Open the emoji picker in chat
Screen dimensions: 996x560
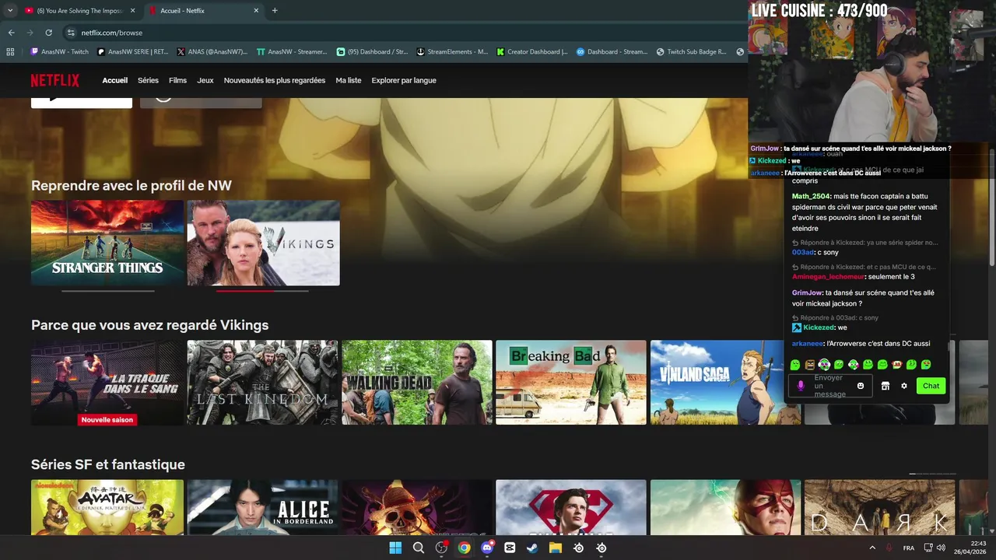click(x=861, y=386)
